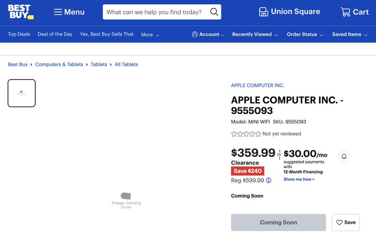
Task: Click the product image thumbnail
Action: click(22, 93)
